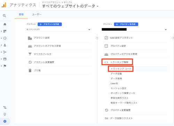
Task: Select 参照元除外リスト
Action: pos(119,98)
